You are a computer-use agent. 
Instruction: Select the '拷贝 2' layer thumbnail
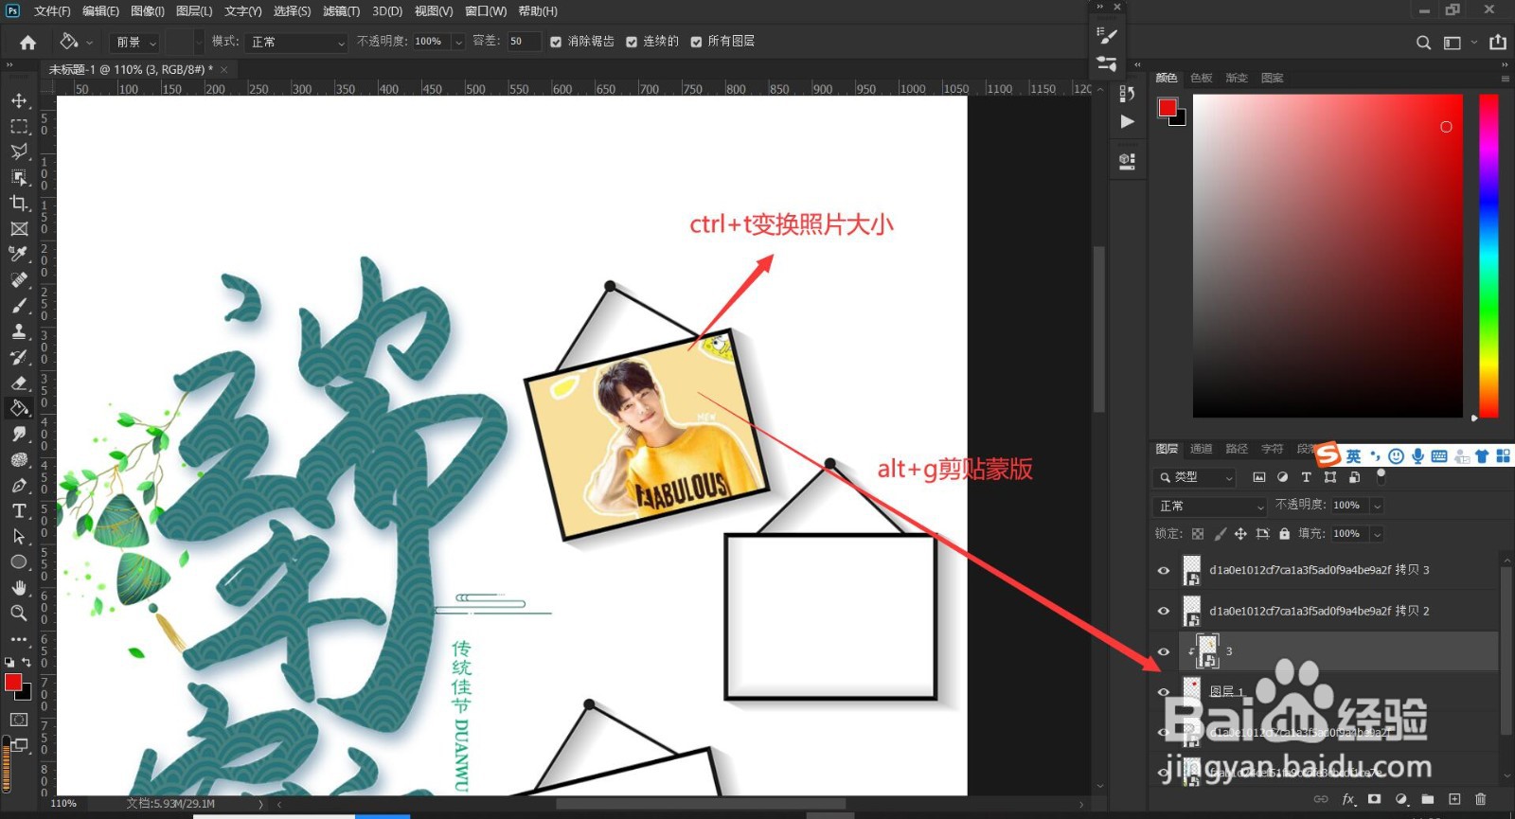pyautogui.click(x=1192, y=612)
